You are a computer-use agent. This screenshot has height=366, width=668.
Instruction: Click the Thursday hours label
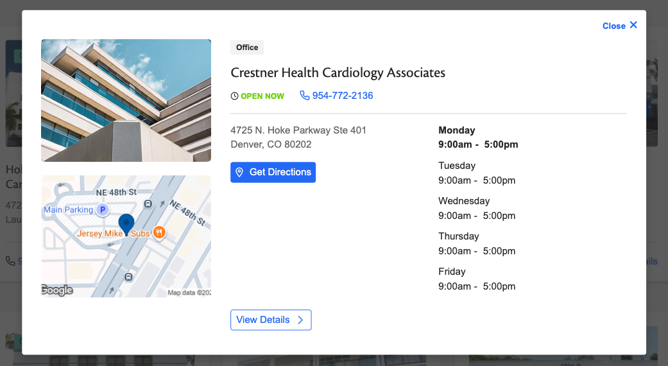pyautogui.click(x=459, y=236)
